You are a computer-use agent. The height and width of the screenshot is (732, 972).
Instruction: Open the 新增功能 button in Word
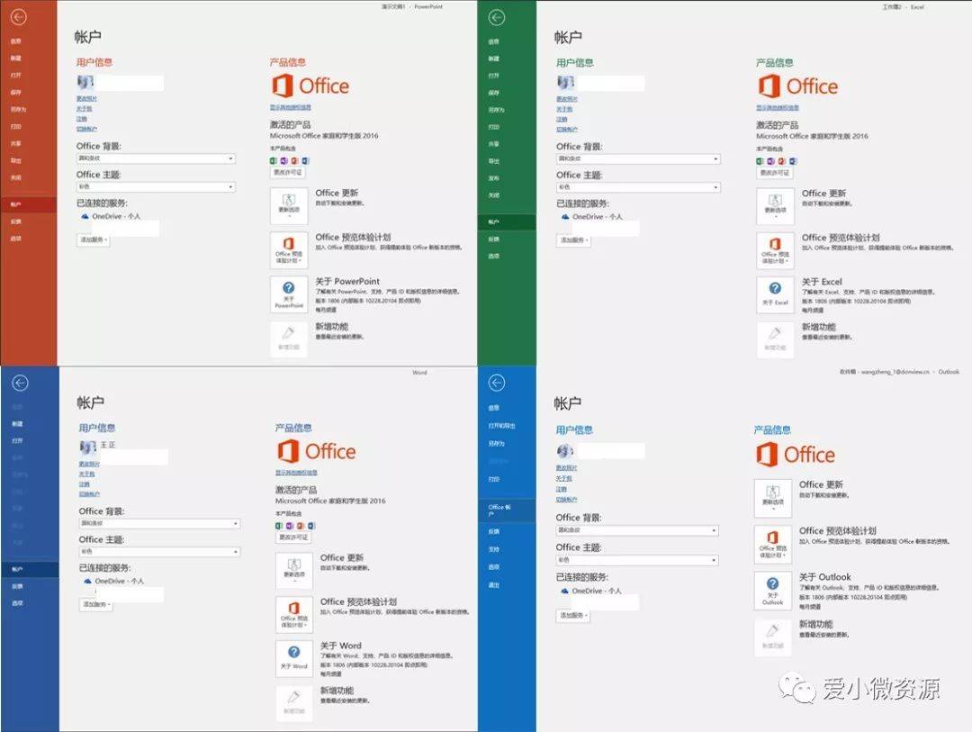click(293, 703)
